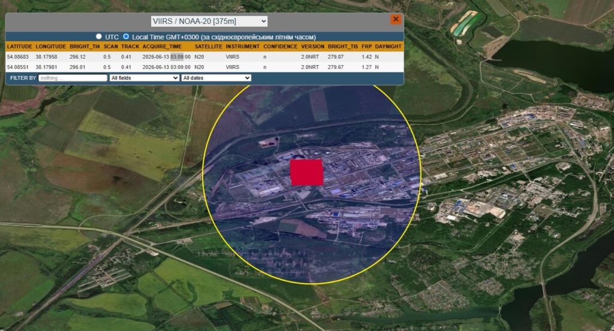This screenshot has width=614, height=331.
Task: Click longitude value 38.17981
Action: 46,67
